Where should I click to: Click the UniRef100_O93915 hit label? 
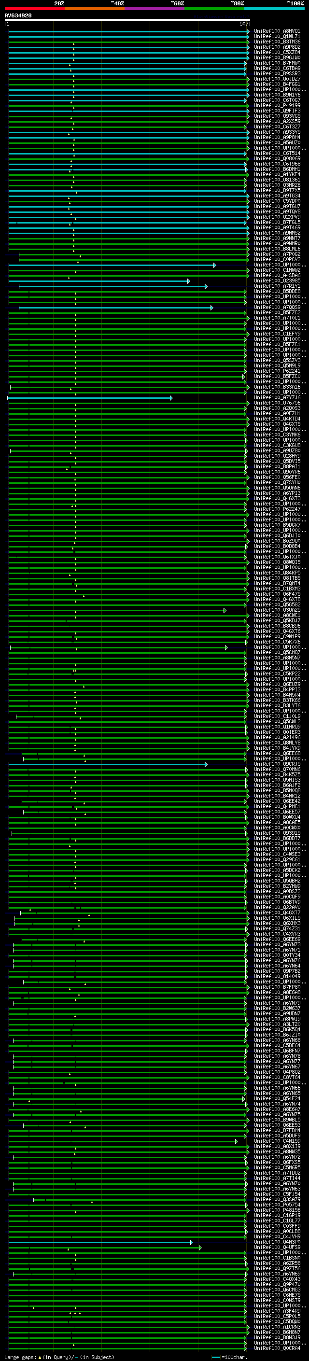coord(277,833)
